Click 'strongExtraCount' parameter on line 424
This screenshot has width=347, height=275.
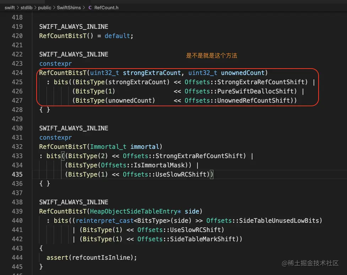click(152, 72)
